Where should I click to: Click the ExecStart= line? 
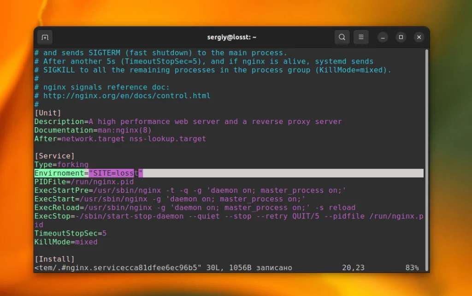click(x=170, y=199)
